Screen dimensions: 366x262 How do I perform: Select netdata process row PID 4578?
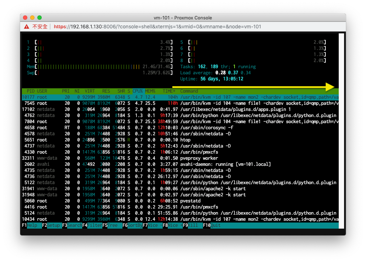[180, 134]
